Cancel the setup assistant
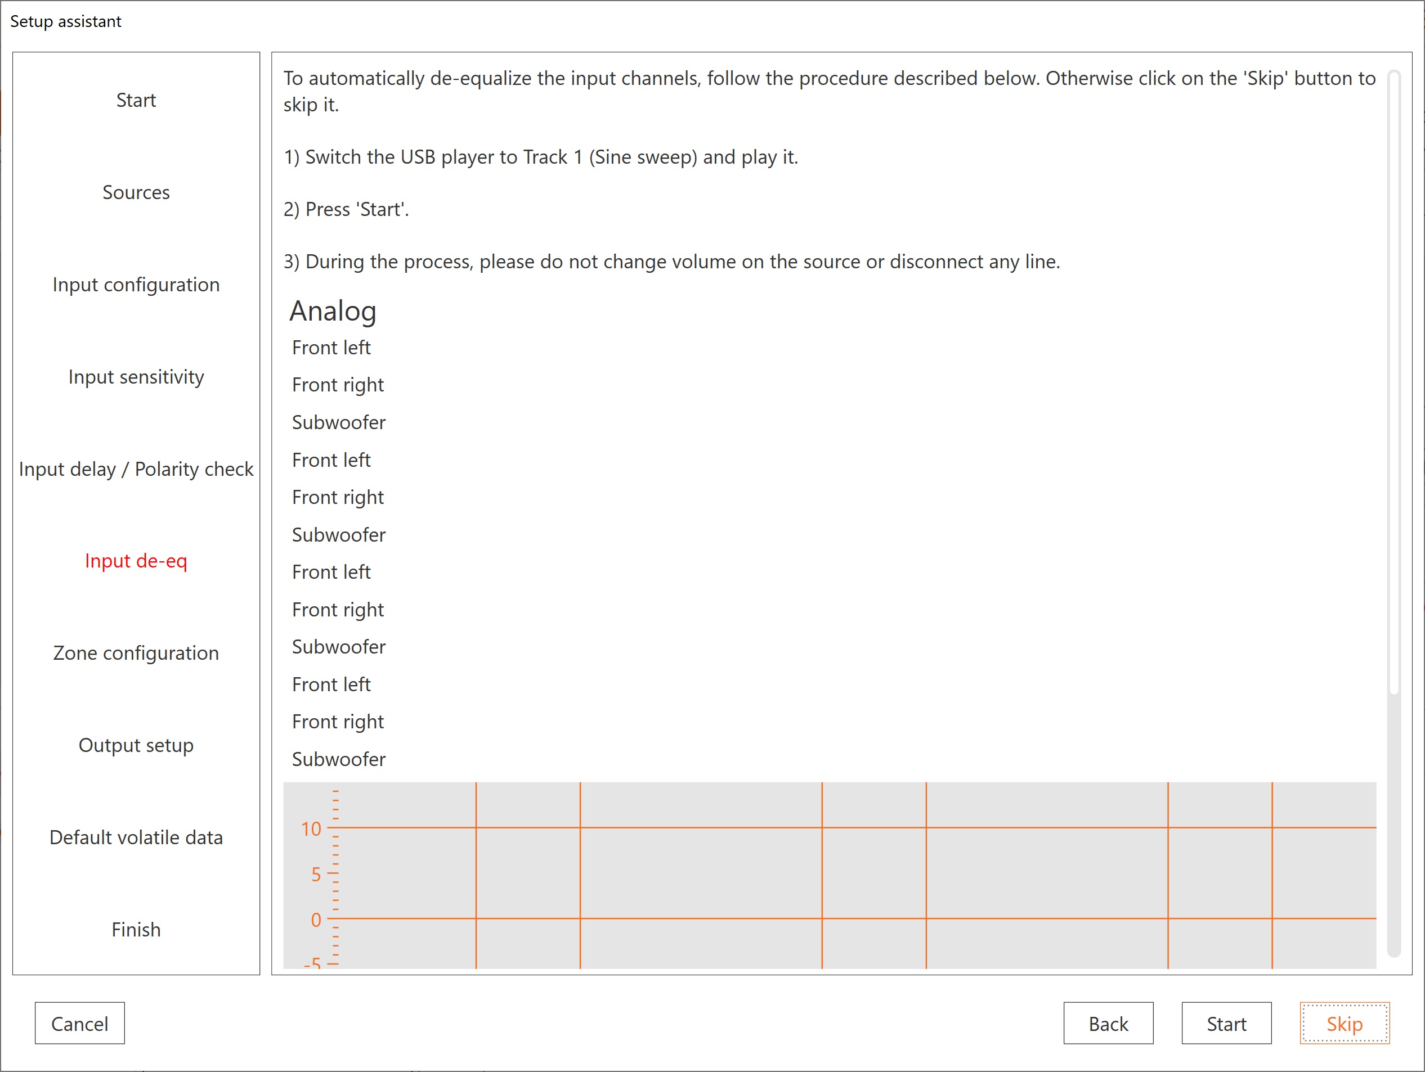This screenshot has height=1072, width=1425. click(79, 1023)
